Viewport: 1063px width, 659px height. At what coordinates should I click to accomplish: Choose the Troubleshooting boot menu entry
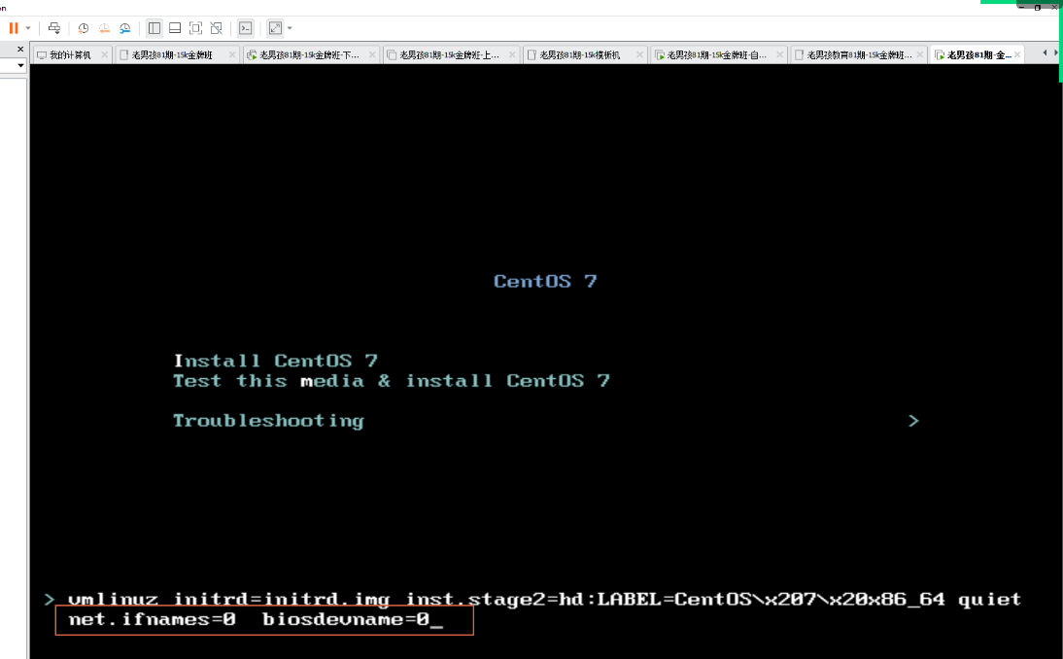click(x=268, y=421)
